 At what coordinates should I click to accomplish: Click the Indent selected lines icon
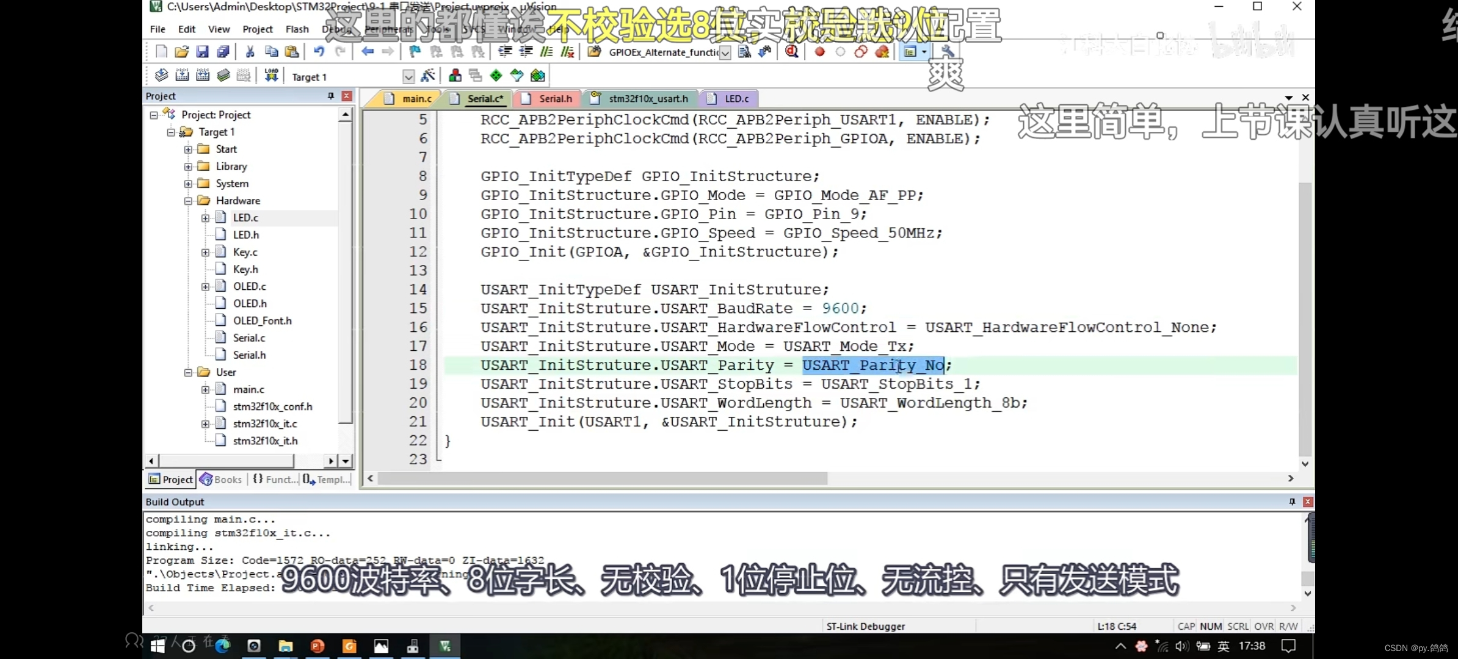[x=505, y=52]
